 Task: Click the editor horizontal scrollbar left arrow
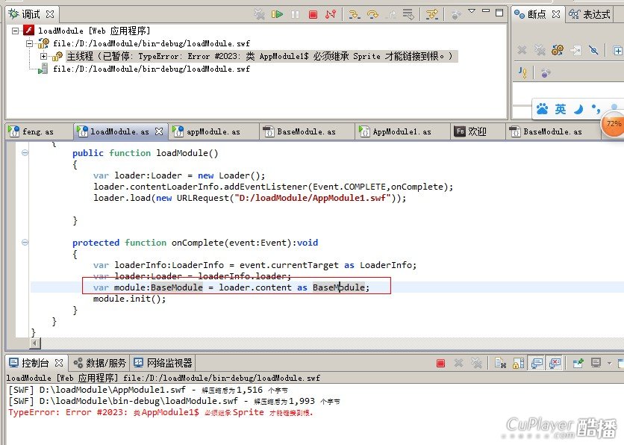34,343
